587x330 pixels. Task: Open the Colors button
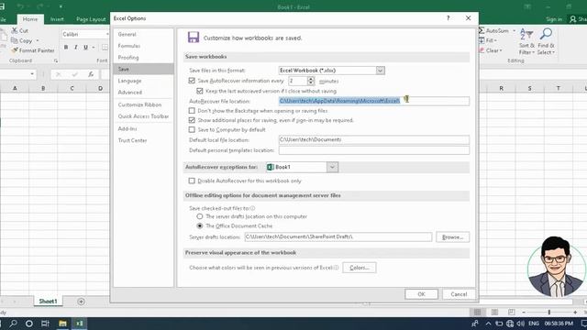(x=360, y=268)
